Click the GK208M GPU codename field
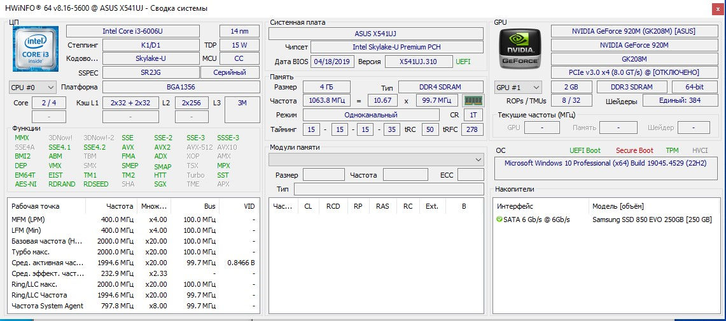The height and width of the screenshot is (321, 726). [x=634, y=59]
